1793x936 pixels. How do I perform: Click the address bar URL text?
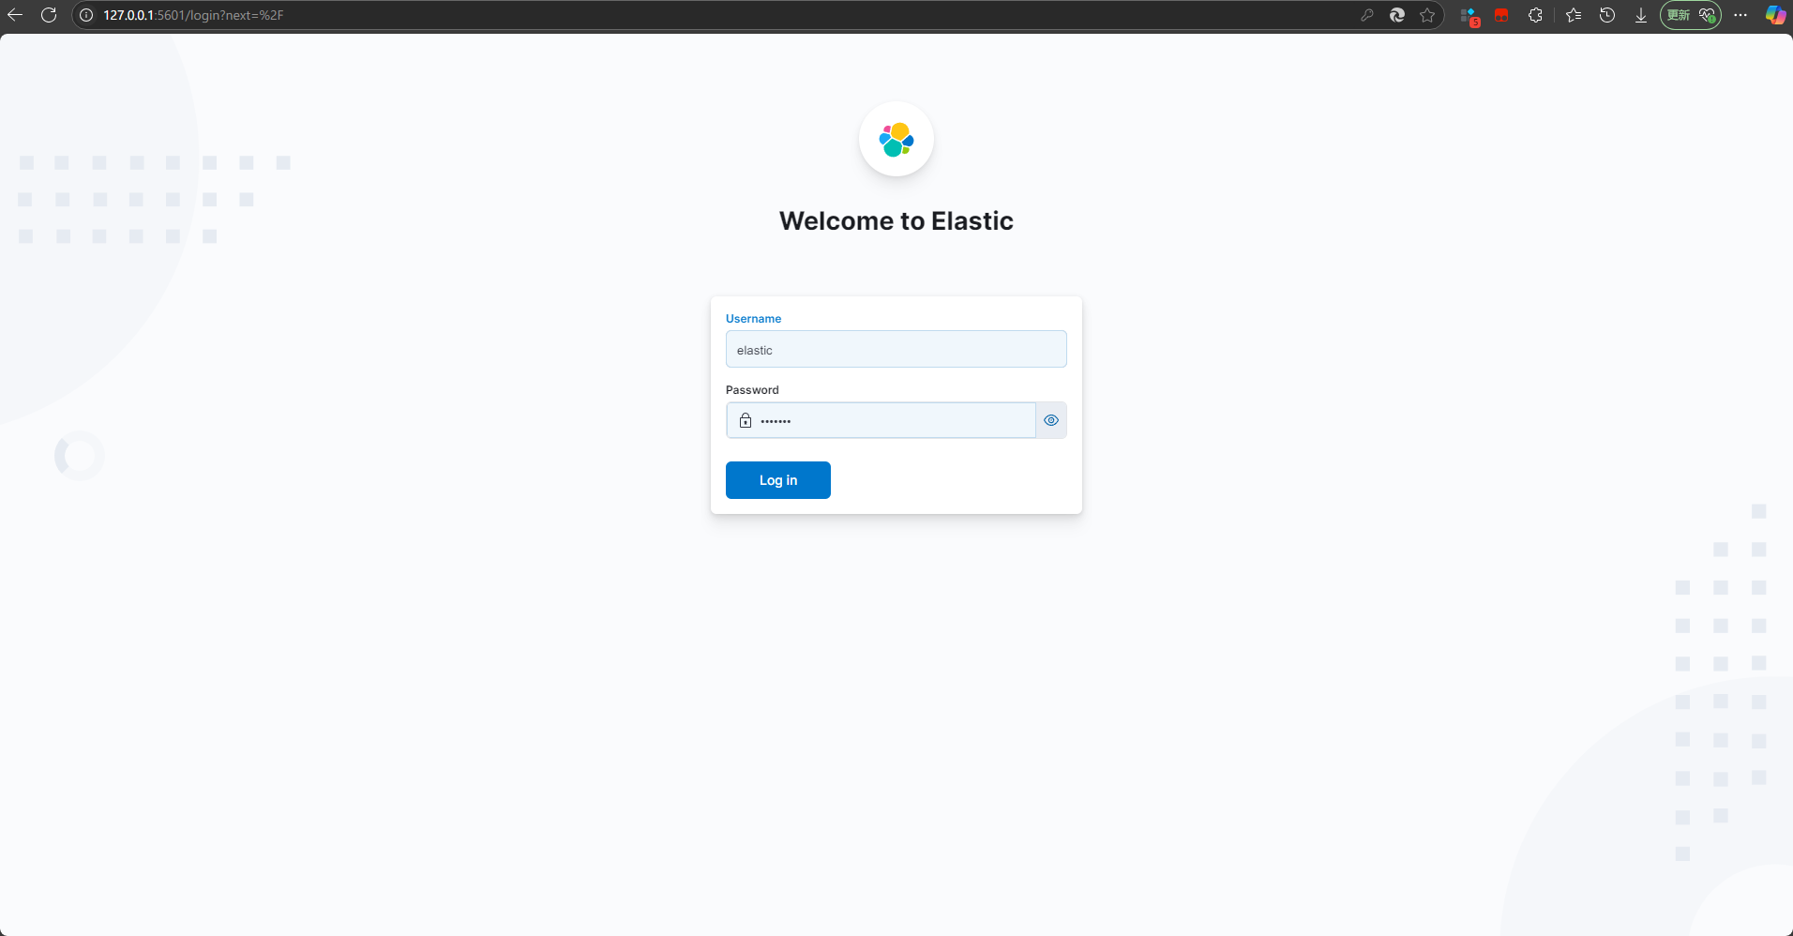(x=193, y=15)
